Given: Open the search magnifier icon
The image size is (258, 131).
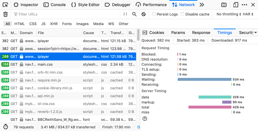Looking at the screenshot, I should point(134,14).
